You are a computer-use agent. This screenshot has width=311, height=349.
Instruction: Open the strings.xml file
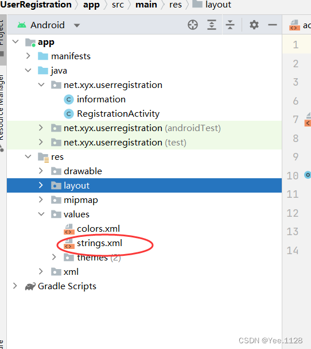click(99, 243)
